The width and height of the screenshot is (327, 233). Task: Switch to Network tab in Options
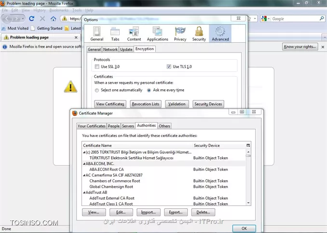tap(110, 49)
